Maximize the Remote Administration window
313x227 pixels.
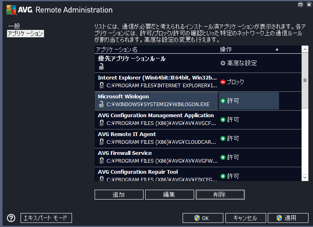[300, 5]
